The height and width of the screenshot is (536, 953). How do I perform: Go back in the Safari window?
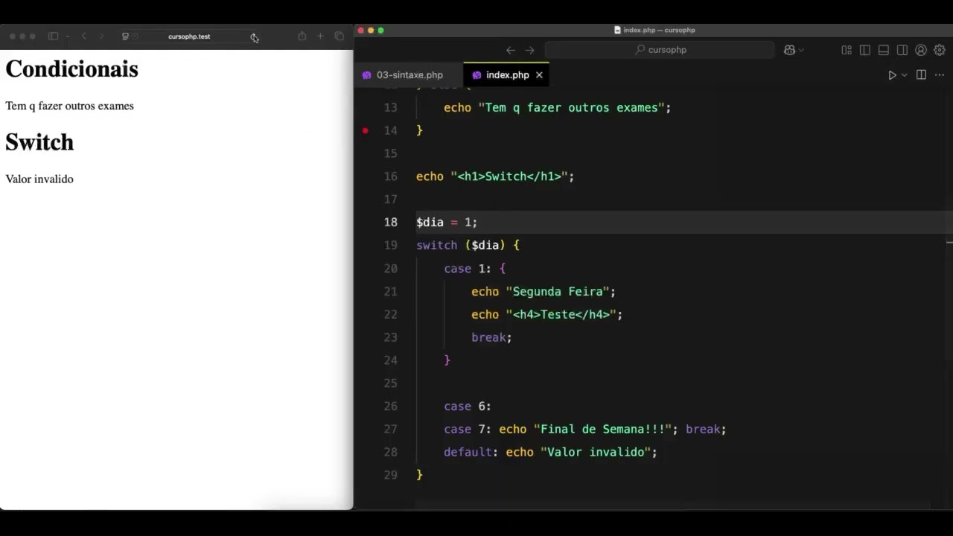coord(84,36)
